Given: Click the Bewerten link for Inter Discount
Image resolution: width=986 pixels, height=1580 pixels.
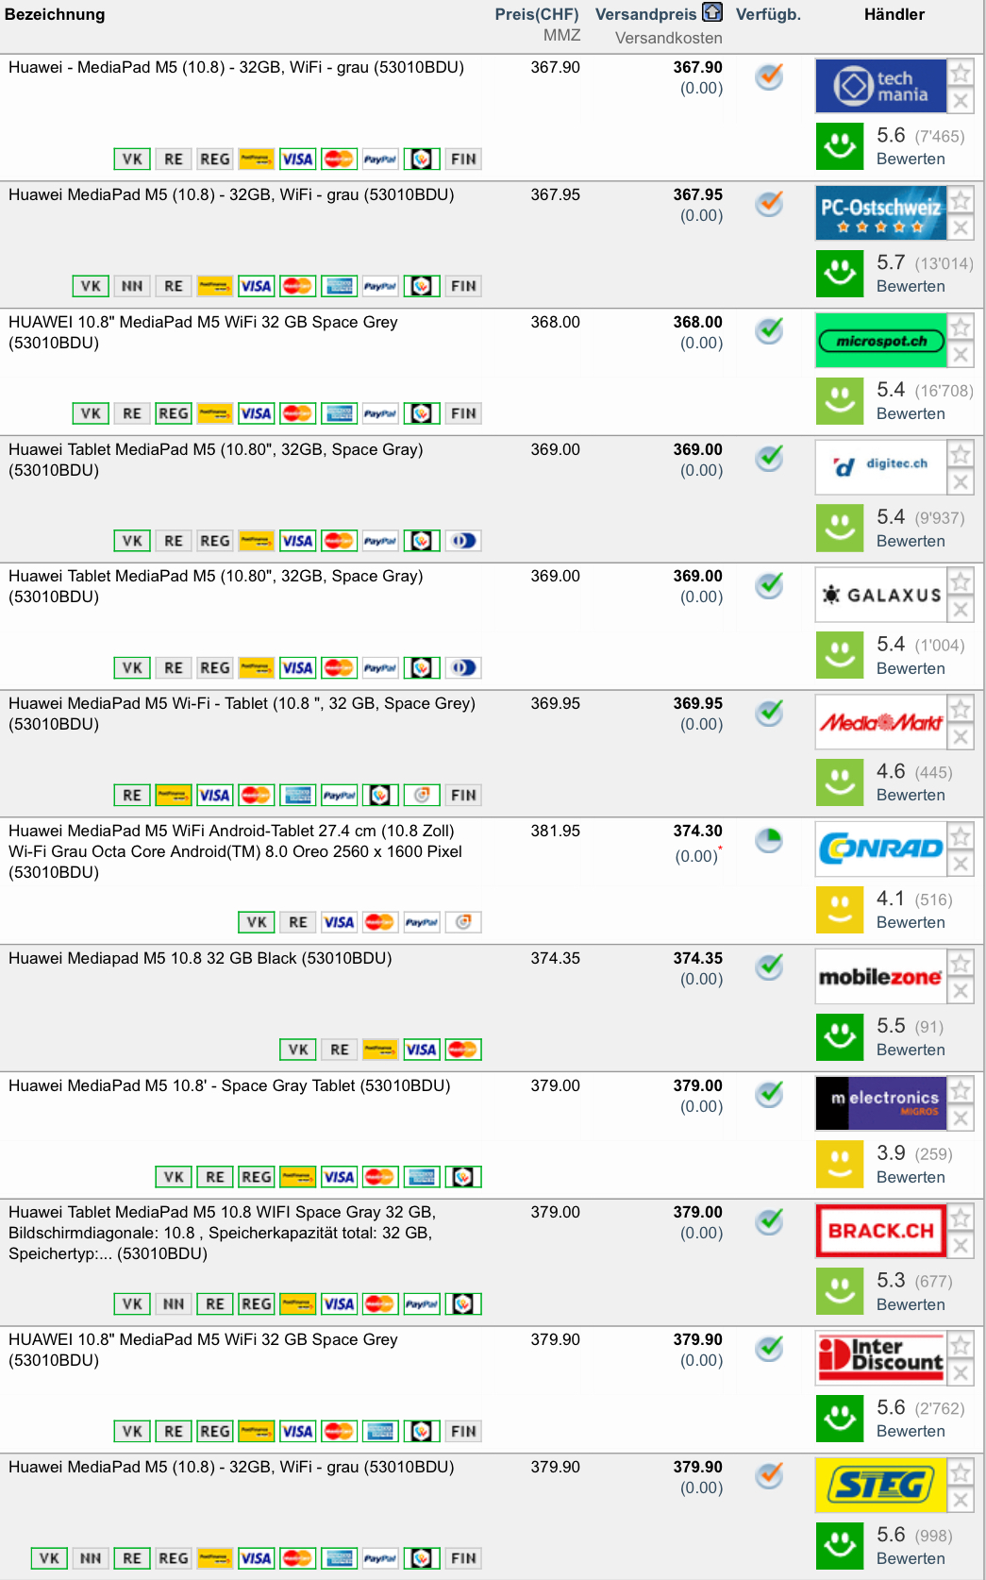Looking at the screenshot, I should [911, 1431].
